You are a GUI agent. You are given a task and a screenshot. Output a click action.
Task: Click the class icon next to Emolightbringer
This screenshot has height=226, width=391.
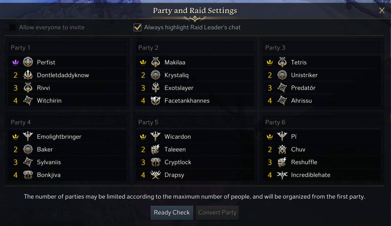(28, 136)
